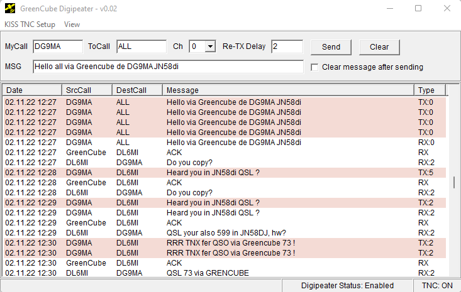The image size is (461, 292).
Task: Click the Type column header
Action: (x=430, y=90)
